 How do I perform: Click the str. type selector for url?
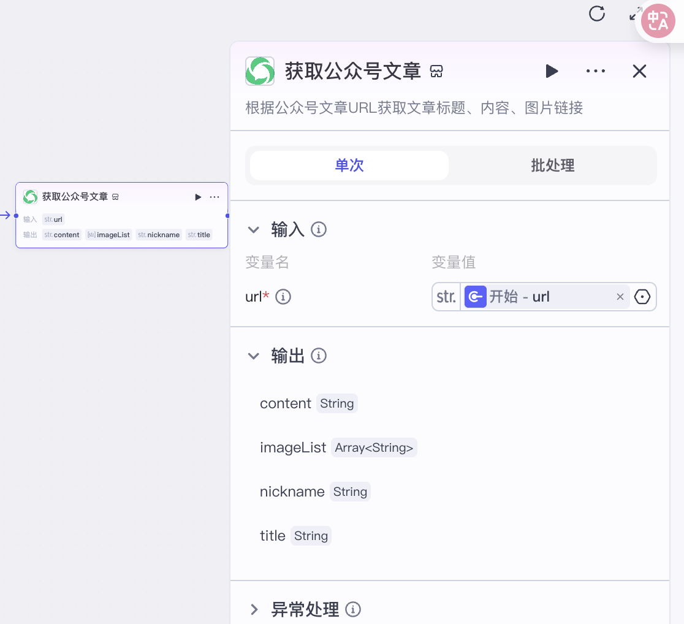coord(446,297)
